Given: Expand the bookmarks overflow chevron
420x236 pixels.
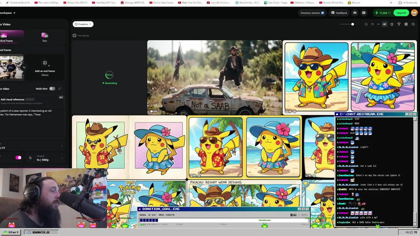Looking at the screenshot, I should point(391,3).
